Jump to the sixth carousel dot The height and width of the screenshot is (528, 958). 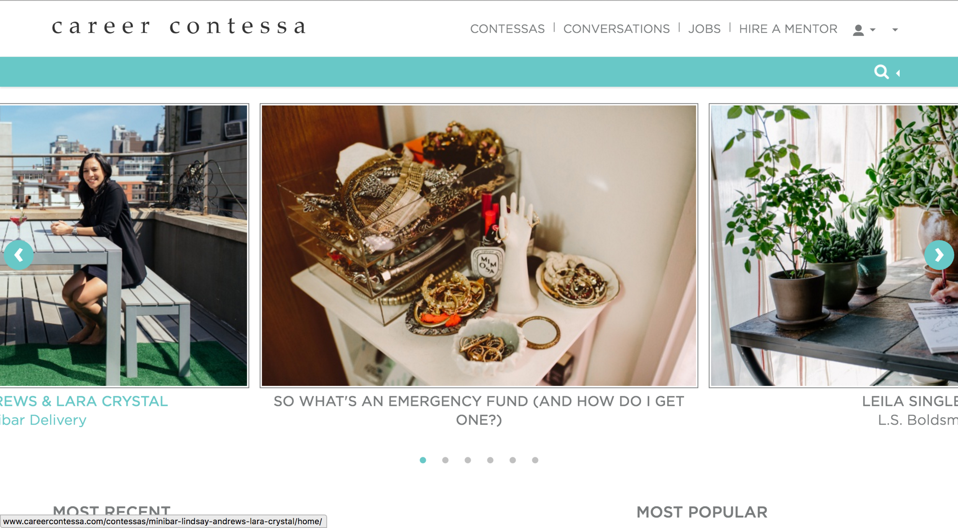535,460
